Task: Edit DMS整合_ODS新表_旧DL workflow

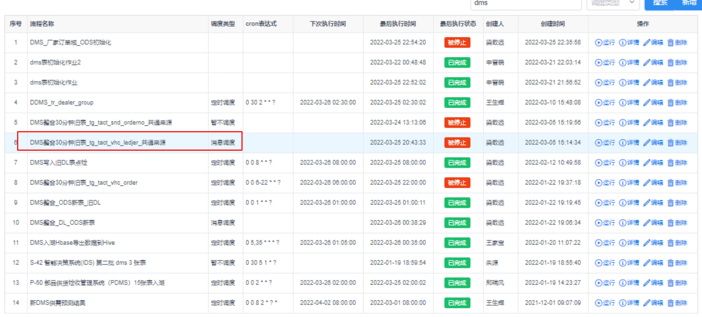Action: pyautogui.click(x=653, y=203)
